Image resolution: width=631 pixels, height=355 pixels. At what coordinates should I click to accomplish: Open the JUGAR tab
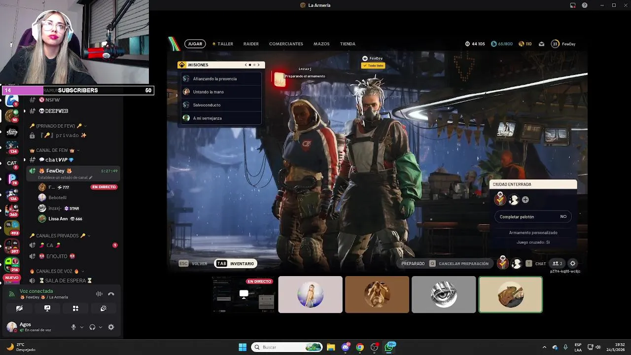coord(195,44)
